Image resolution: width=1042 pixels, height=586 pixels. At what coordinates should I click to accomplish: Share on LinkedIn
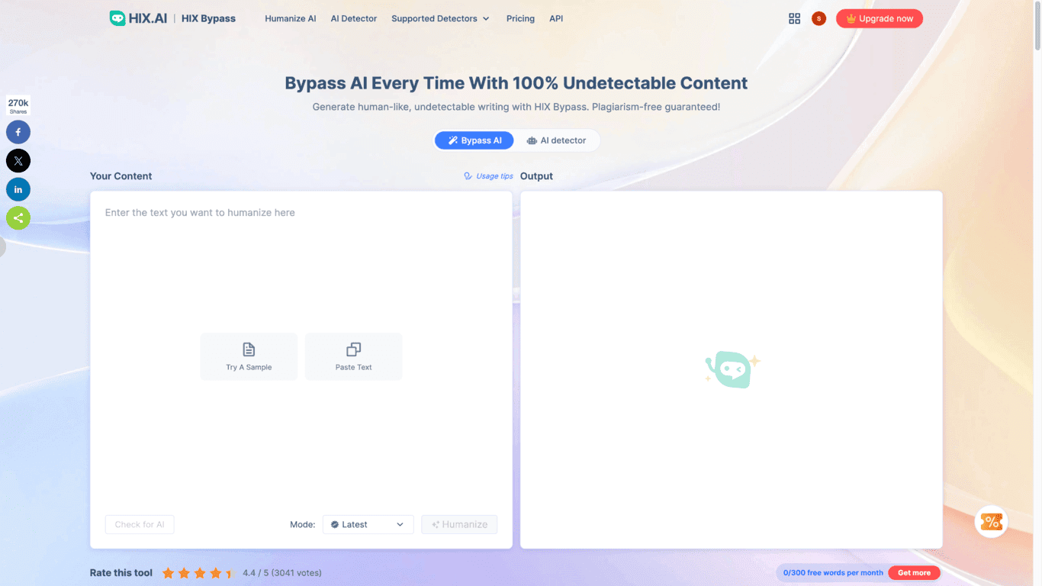point(18,189)
